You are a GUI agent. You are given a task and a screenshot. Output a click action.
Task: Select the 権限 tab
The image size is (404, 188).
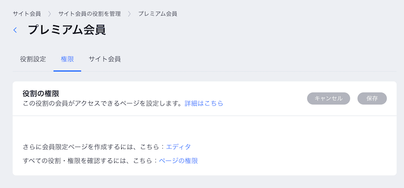[67, 59]
